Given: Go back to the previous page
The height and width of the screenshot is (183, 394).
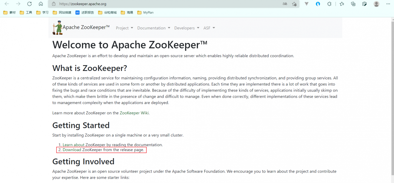Looking at the screenshot, I should [7, 4].
